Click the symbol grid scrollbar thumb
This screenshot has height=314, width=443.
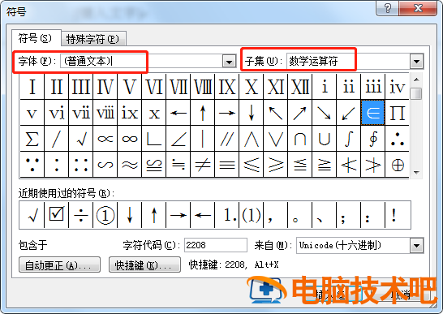click(416, 93)
